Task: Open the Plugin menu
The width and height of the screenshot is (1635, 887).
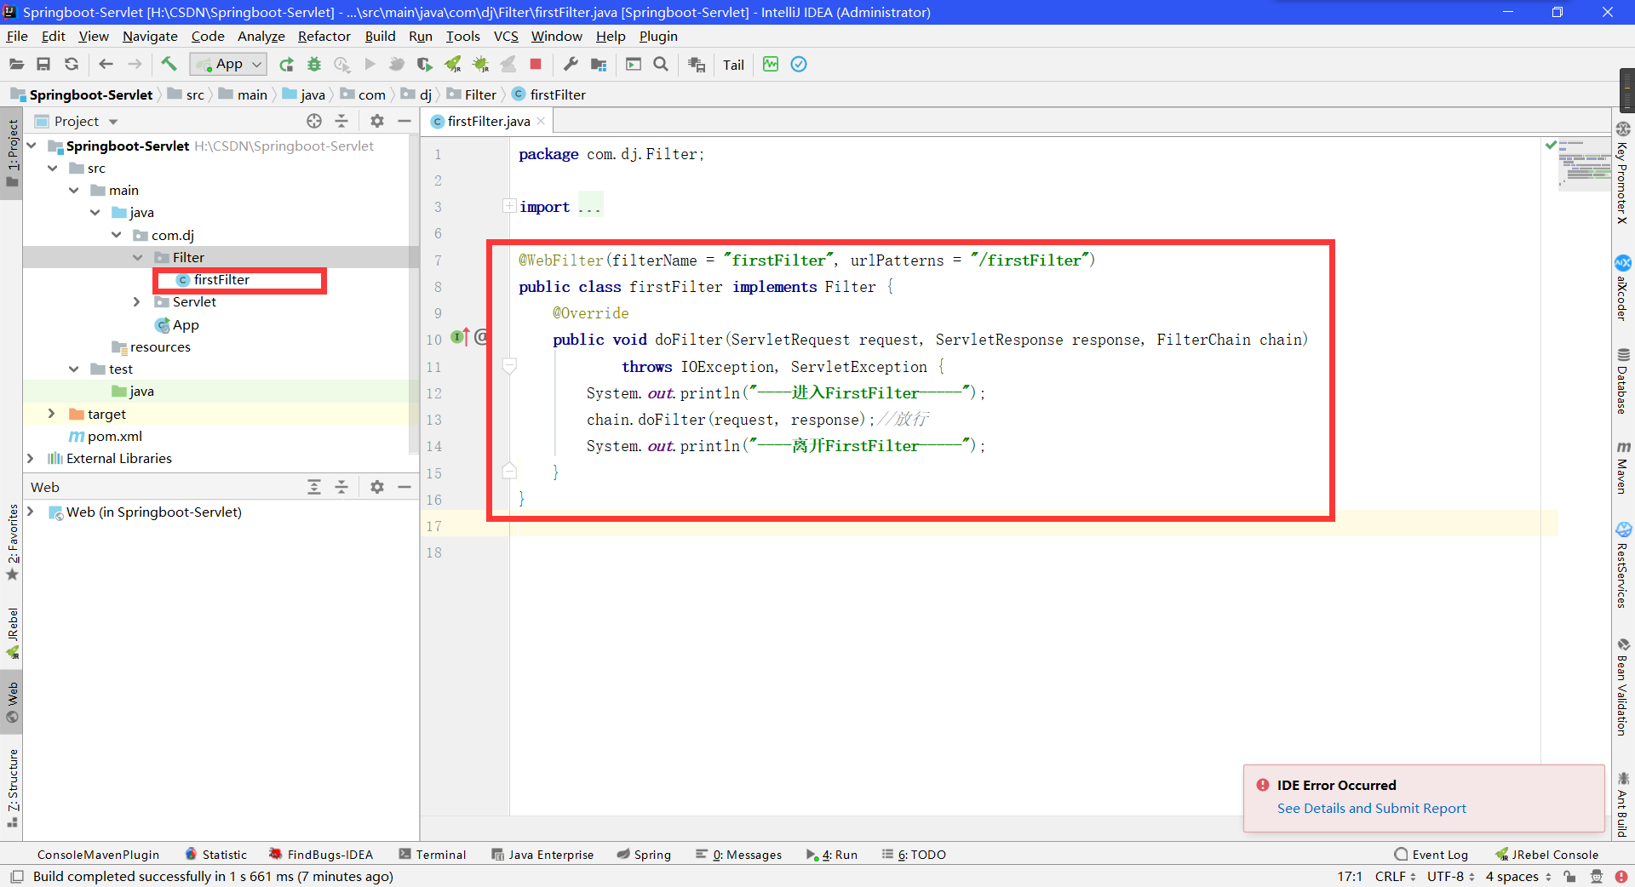Action: tap(658, 36)
